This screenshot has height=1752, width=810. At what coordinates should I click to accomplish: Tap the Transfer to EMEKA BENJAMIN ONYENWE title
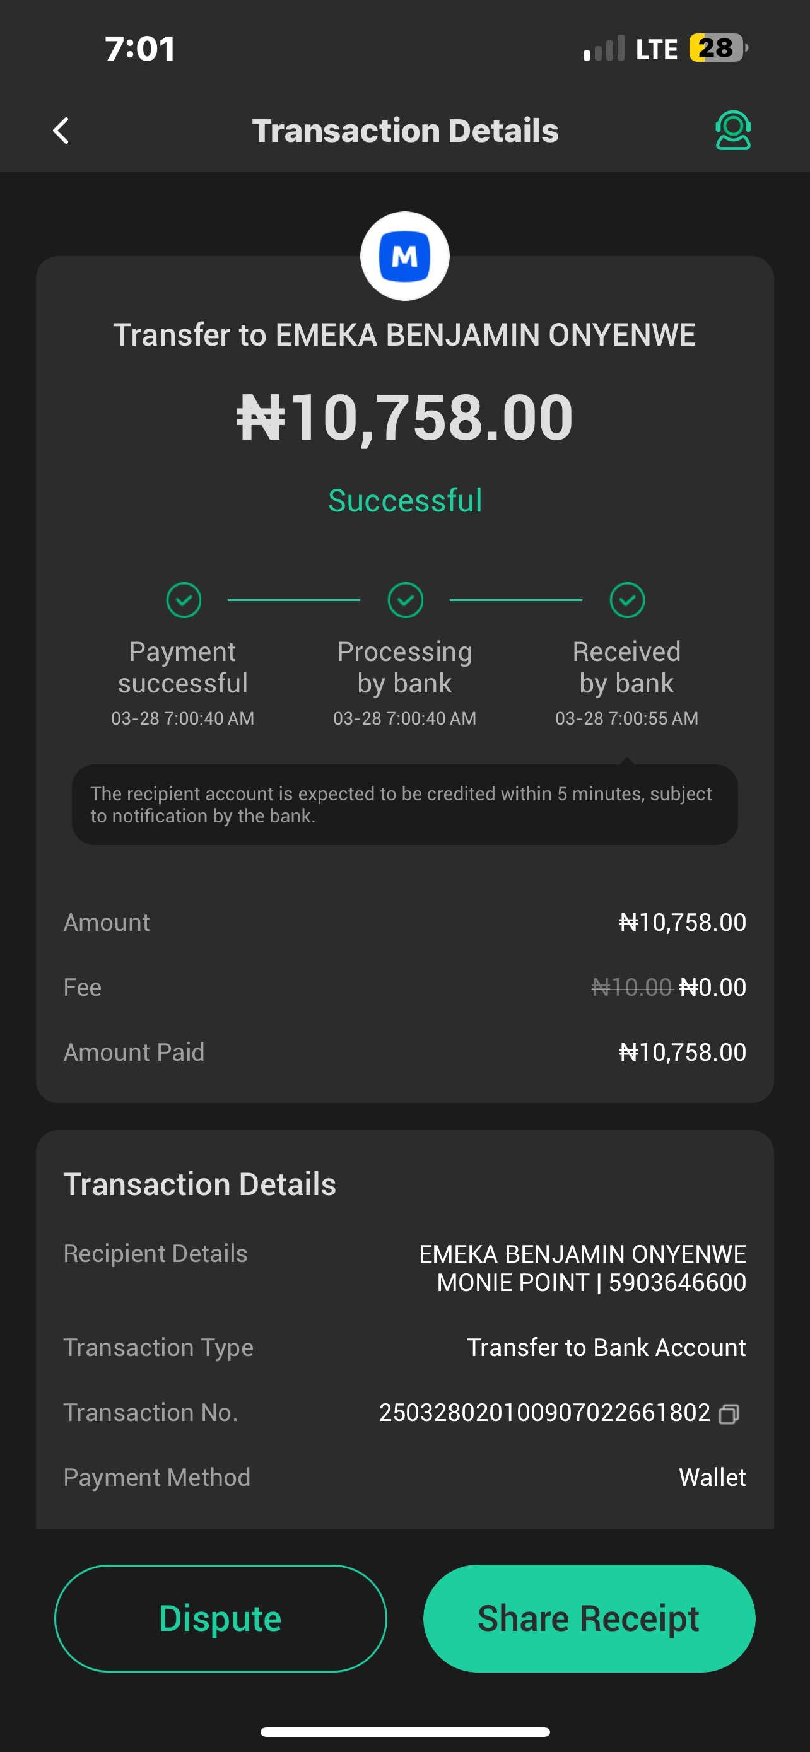click(x=404, y=335)
